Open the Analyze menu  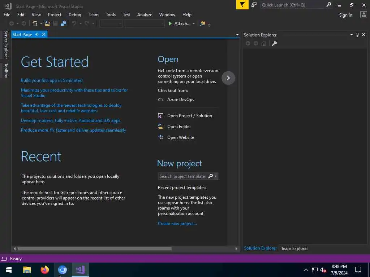145,14
